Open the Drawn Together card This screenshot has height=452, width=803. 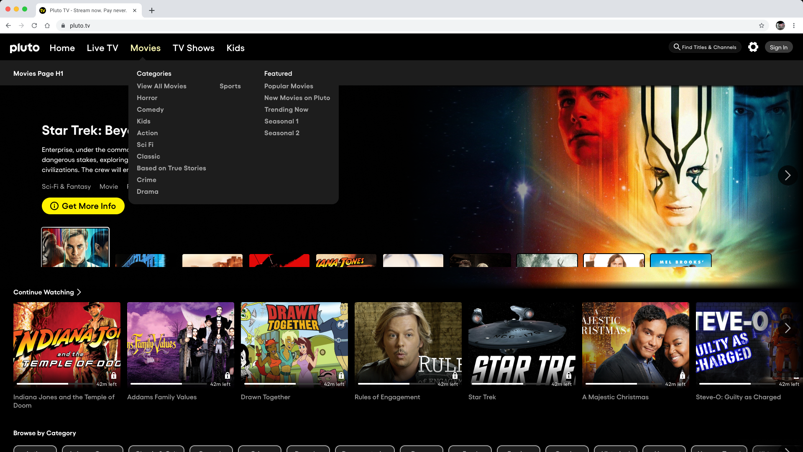(x=294, y=345)
